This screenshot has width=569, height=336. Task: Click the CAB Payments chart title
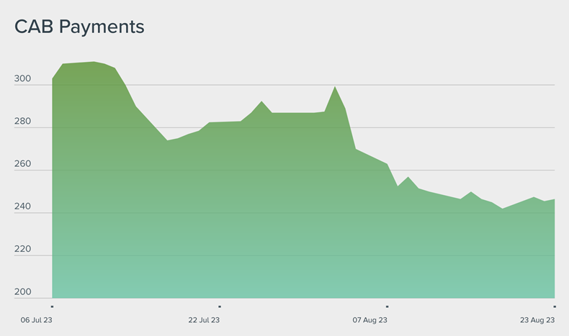[79, 27]
